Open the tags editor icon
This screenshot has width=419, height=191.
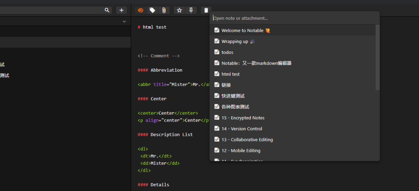tap(152, 10)
